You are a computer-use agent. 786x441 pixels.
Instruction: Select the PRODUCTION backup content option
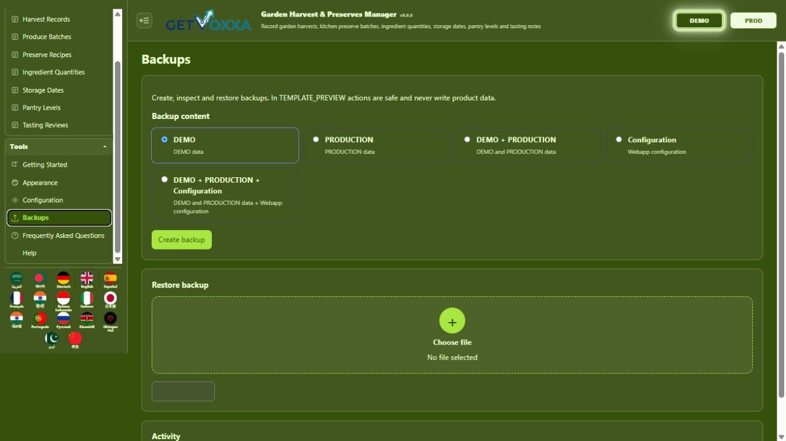pyautogui.click(x=316, y=139)
